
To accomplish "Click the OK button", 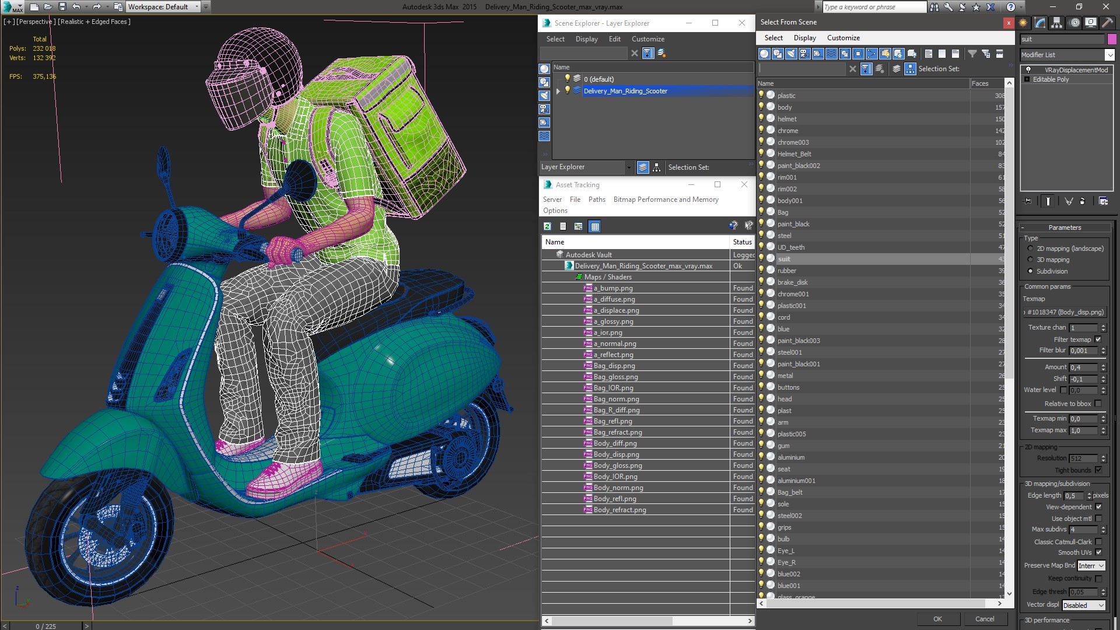I will 937,619.
